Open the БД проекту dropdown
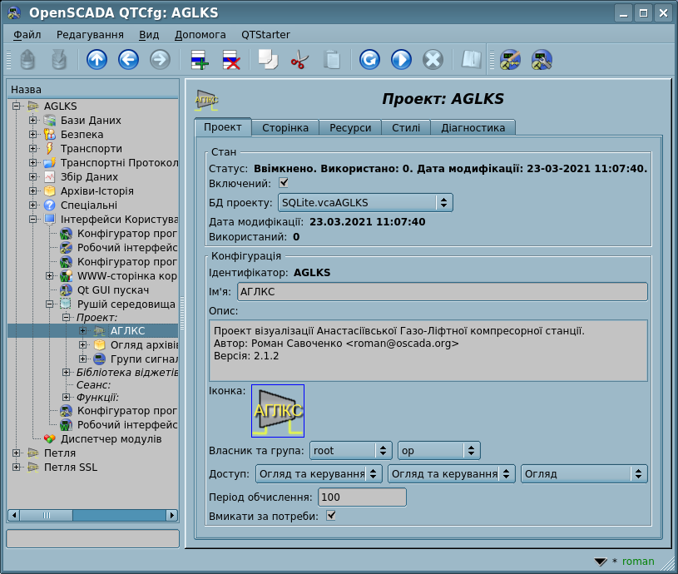678x574 pixels. [x=365, y=203]
